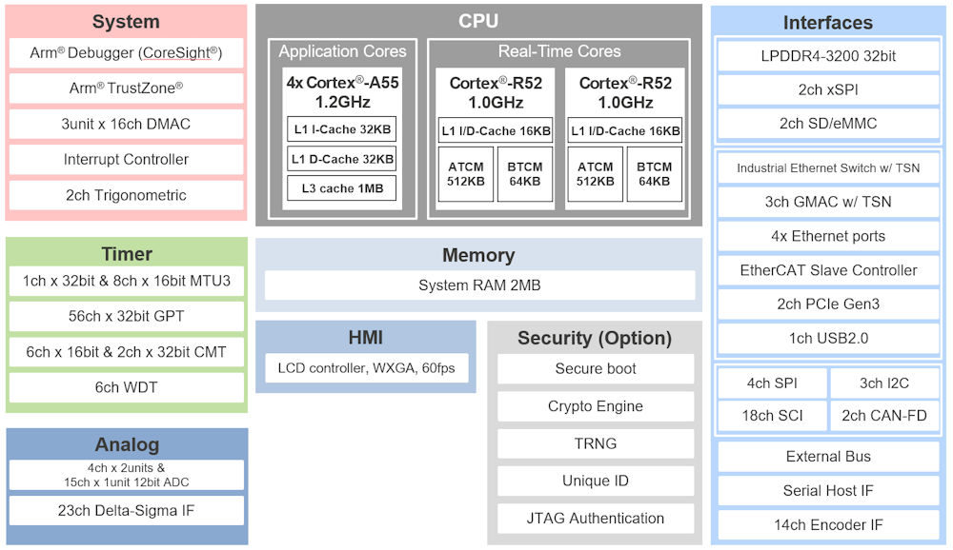The height and width of the screenshot is (550, 953).
Task: Click the Arm Debugger (CoreSight) block
Action: pos(126,53)
